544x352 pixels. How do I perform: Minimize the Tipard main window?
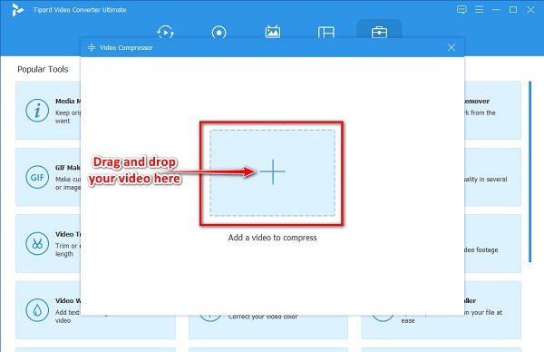tap(496, 10)
